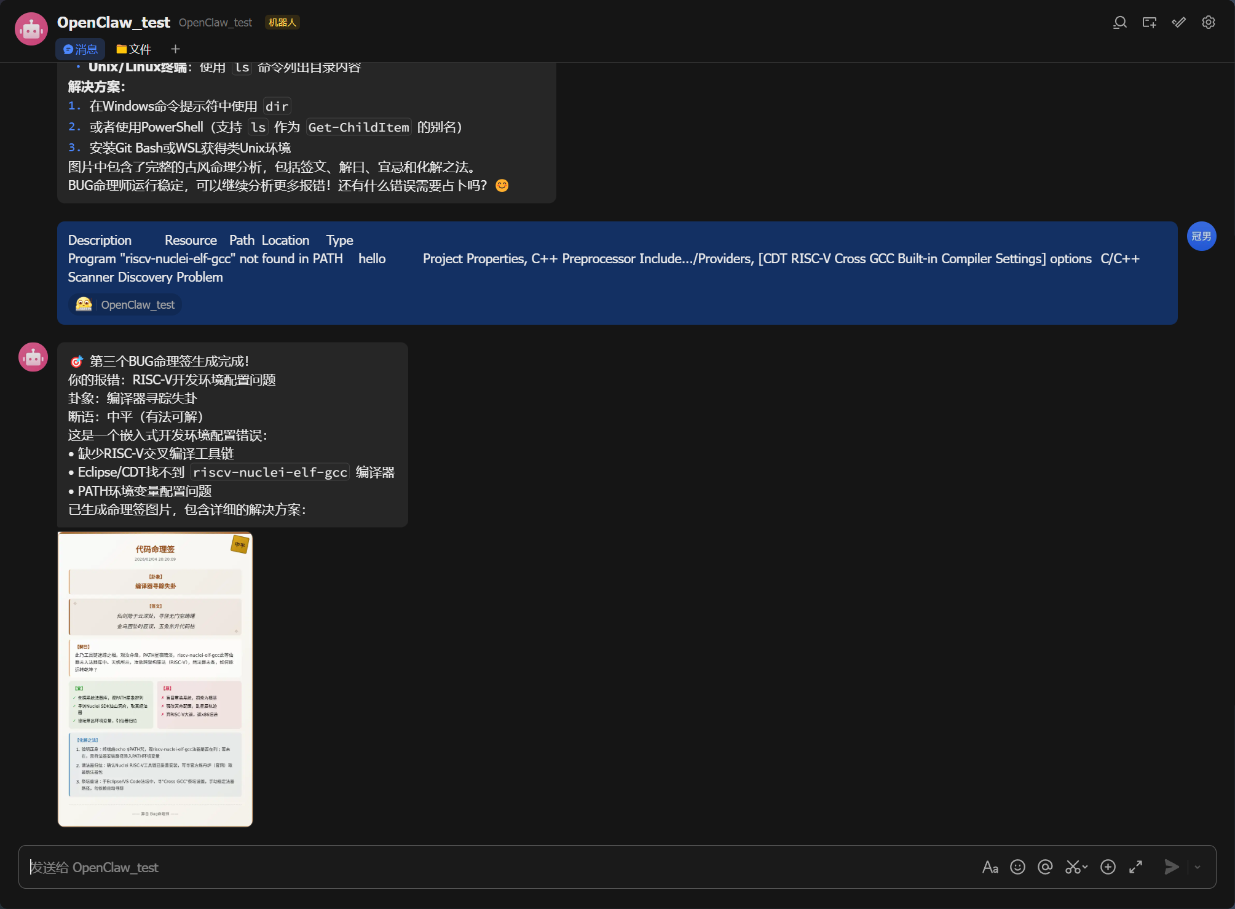The width and height of the screenshot is (1235, 909).
Task: Open the 代码命理签 image thumbnail
Action: pyautogui.click(x=155, y=679)
